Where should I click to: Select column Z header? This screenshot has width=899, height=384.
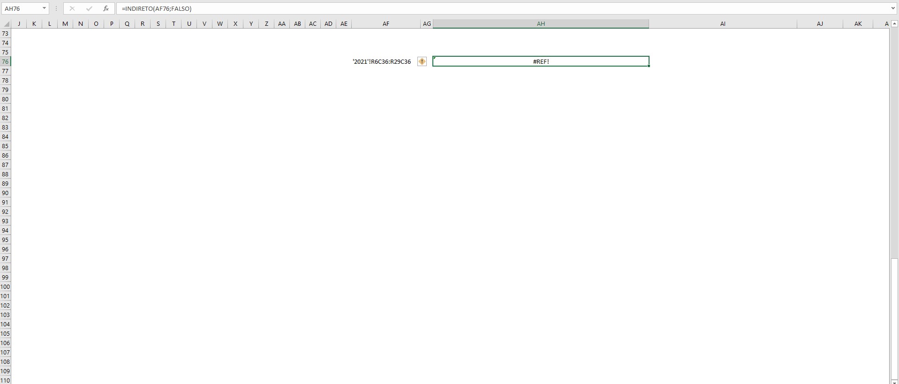click(266, 24)
